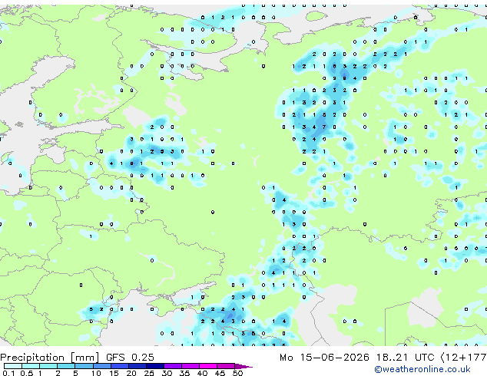Click the "50" legend scale label
The image size is (487, 376).
pyautogui.click(x=237, y=373)
